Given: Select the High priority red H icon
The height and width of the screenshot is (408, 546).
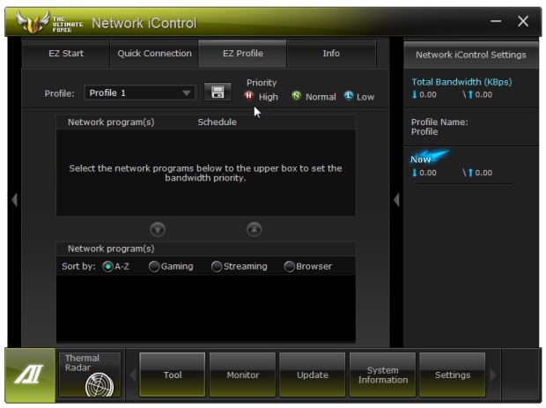Looking at the screenshot, I should (248, 96).
